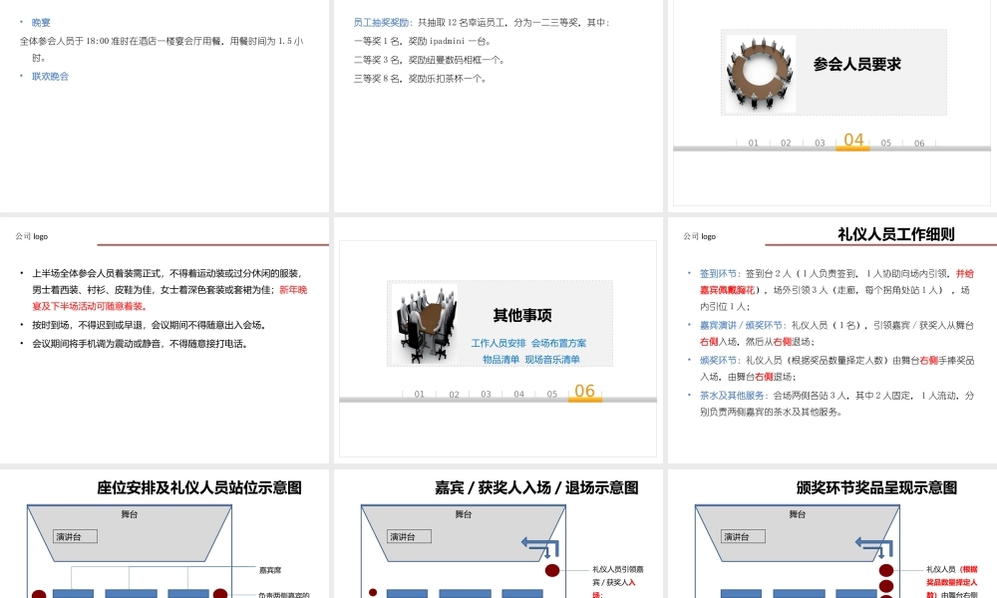Click the bullet starting 会议期间将手机调为震动

[x=140, y=344]
